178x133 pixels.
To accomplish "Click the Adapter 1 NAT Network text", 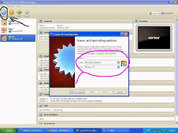I will coord(69,99).
